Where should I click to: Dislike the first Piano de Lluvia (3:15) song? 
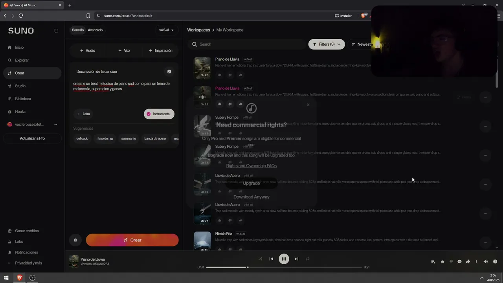pos(230,75)
